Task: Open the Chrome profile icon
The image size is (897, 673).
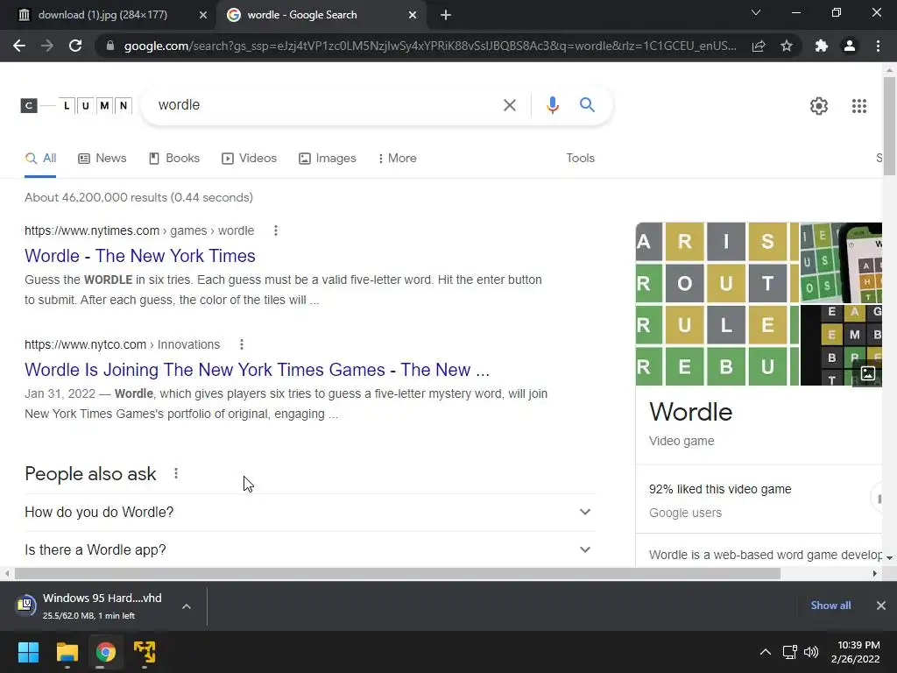Action: tap(850, 46)
